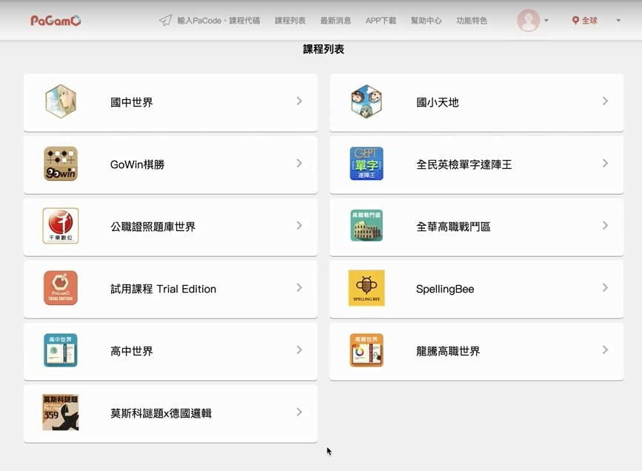Click the chevron on the 全華高職戰鬥區 row
642x471 pixels.
605,226
